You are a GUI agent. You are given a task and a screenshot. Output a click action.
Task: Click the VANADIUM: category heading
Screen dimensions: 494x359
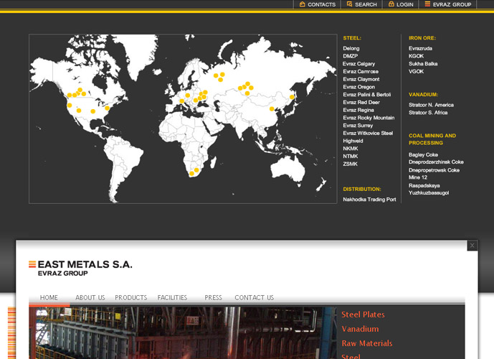pos(423,95)
